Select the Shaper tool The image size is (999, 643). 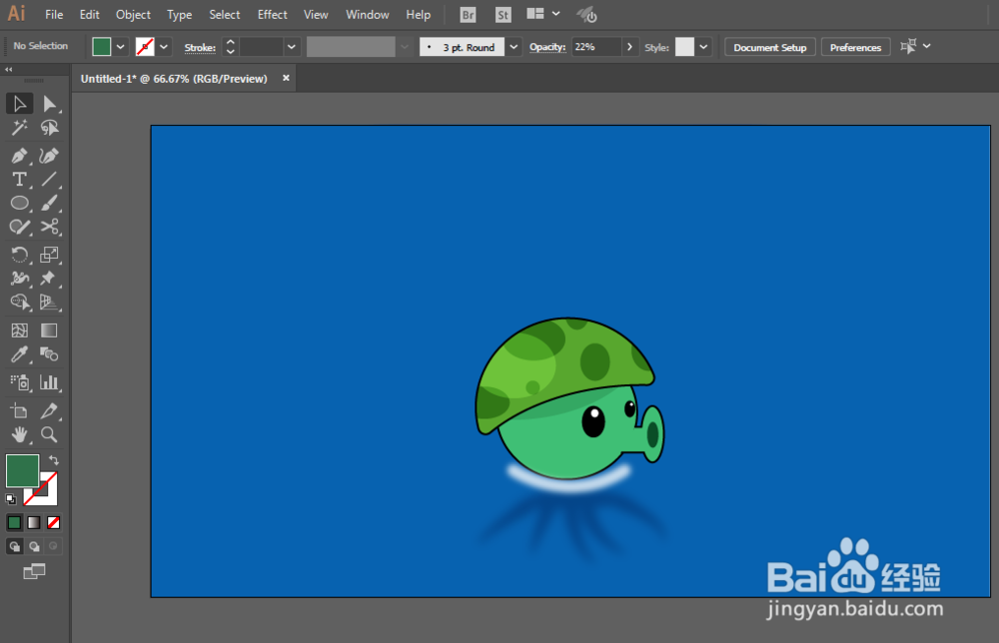20,227
